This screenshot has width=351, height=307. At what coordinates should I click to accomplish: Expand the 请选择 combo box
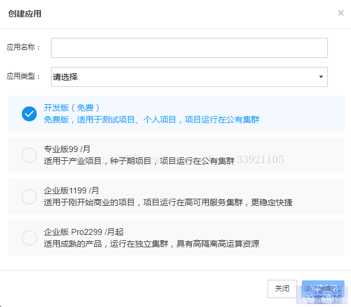pyautogui.click(x=189, y=77)
